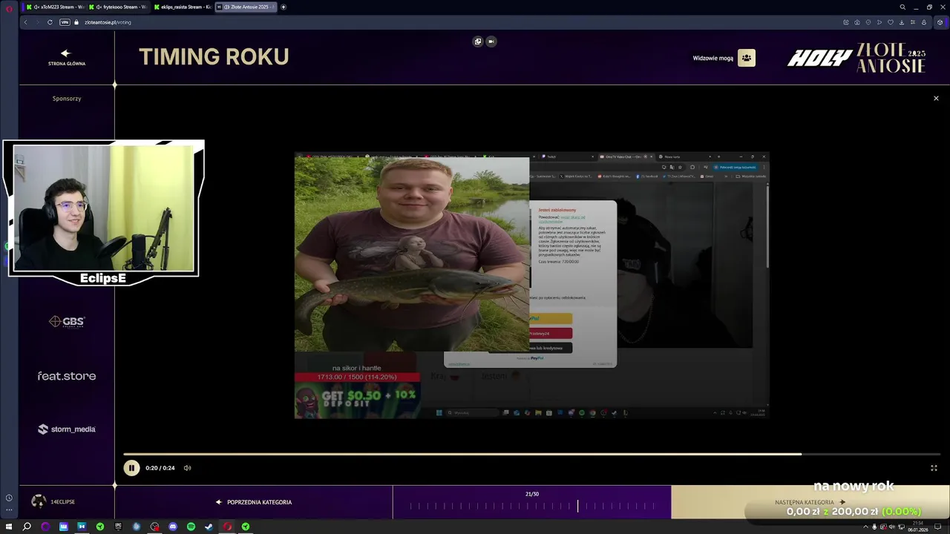Click the Widzowie mogą viewers icon
Image resolution: width=950 pixels, height=534 pixels.
(x=747, y=58)
